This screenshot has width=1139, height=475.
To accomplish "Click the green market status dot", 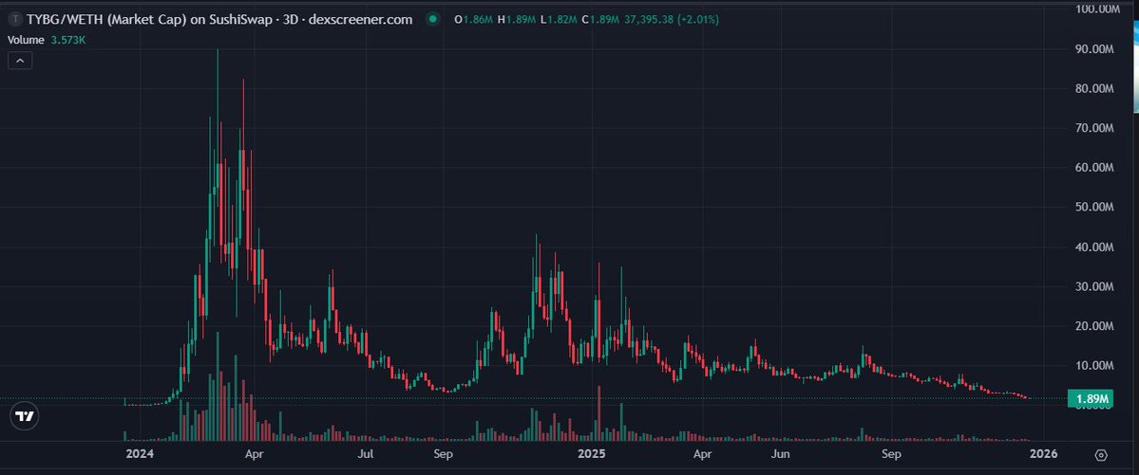I will click(x=433, y=20).
